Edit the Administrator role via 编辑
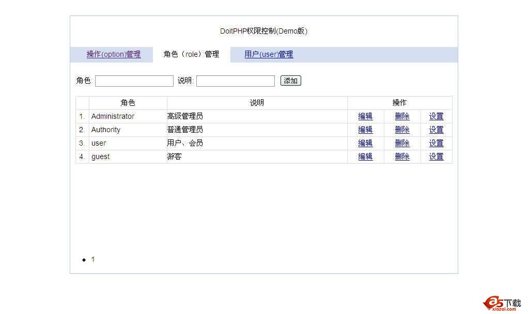 coord(365,116)
